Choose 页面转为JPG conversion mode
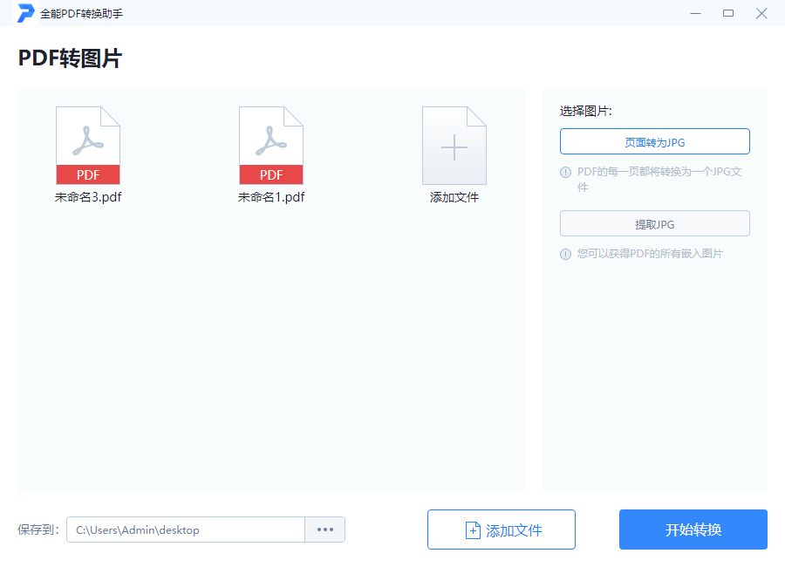The width and height of the screenshot is (785, 567). coord(655,141)
